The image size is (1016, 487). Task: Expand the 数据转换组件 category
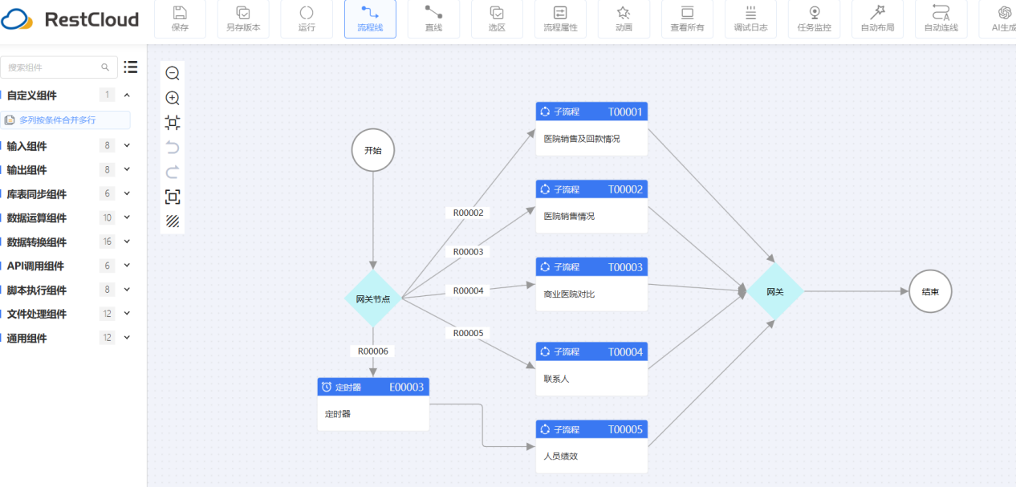(127, 242)
